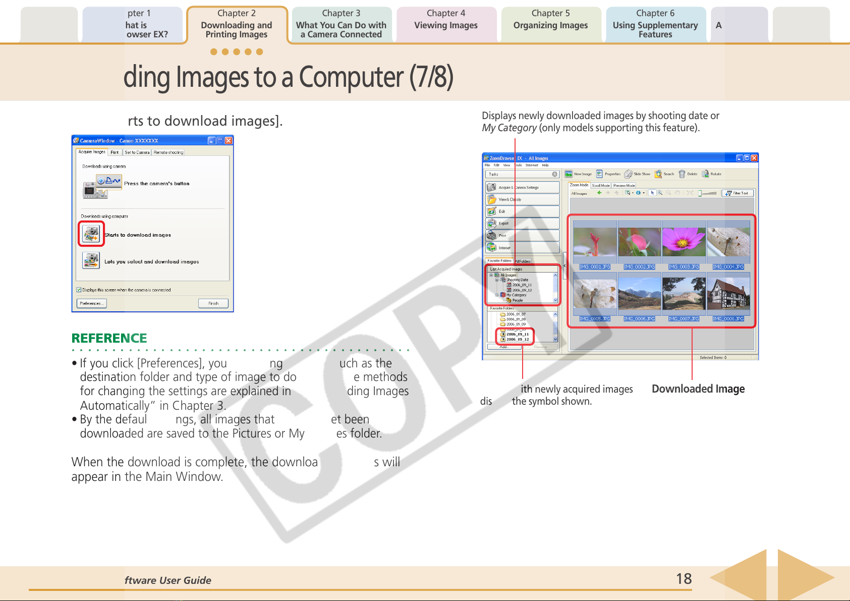The height and width of the screenshot is (601, 850).
Task: Select thumbnail IMG_0008.JPG timbered house
Action: [728, 297]
